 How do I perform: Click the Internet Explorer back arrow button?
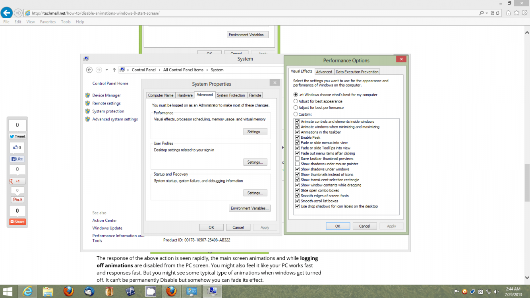(6, 13)
